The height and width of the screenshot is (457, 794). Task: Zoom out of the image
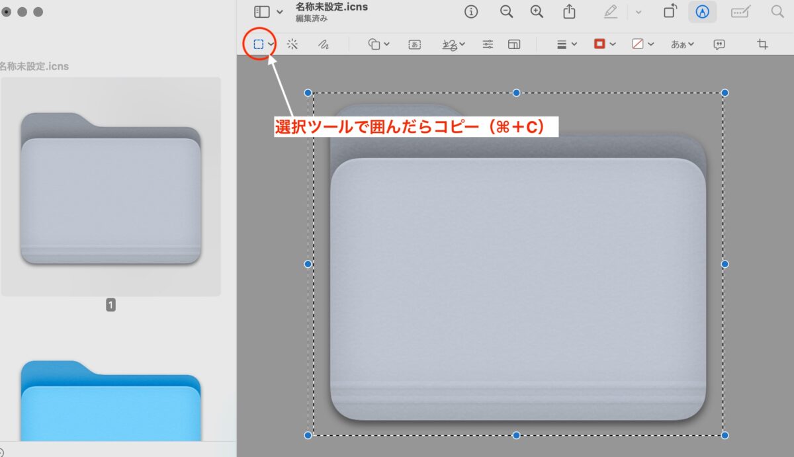tap(506, 12)
